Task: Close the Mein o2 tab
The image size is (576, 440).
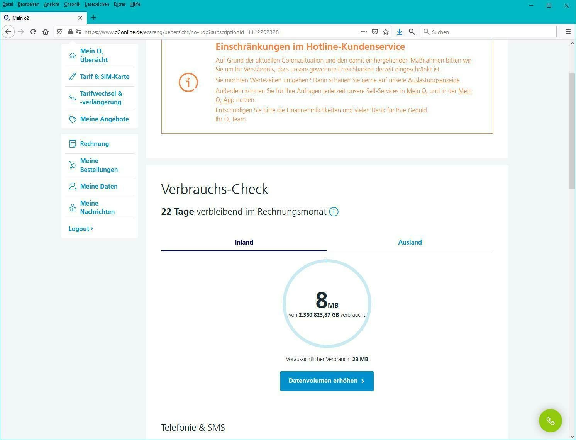Action: click(80, 18)
